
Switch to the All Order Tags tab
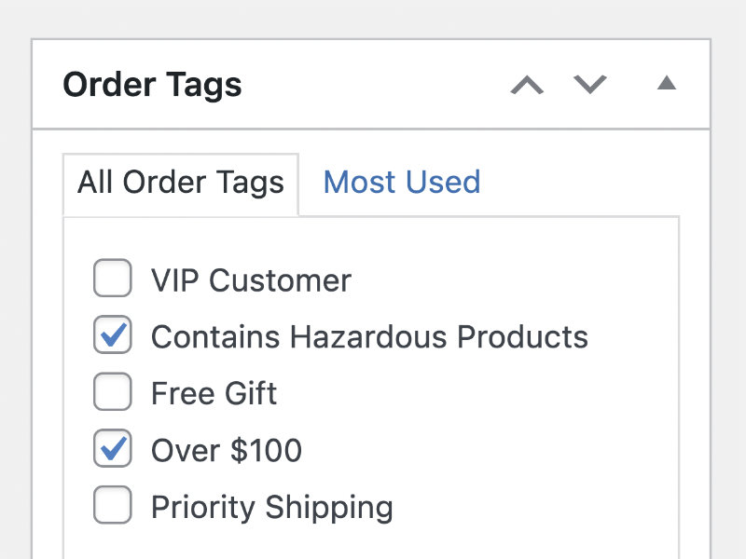pyautogui.click(x=181, y=182)
